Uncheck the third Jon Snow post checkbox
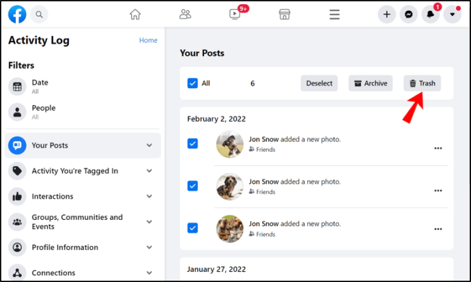Screen dimensions: 471x282 192,228
